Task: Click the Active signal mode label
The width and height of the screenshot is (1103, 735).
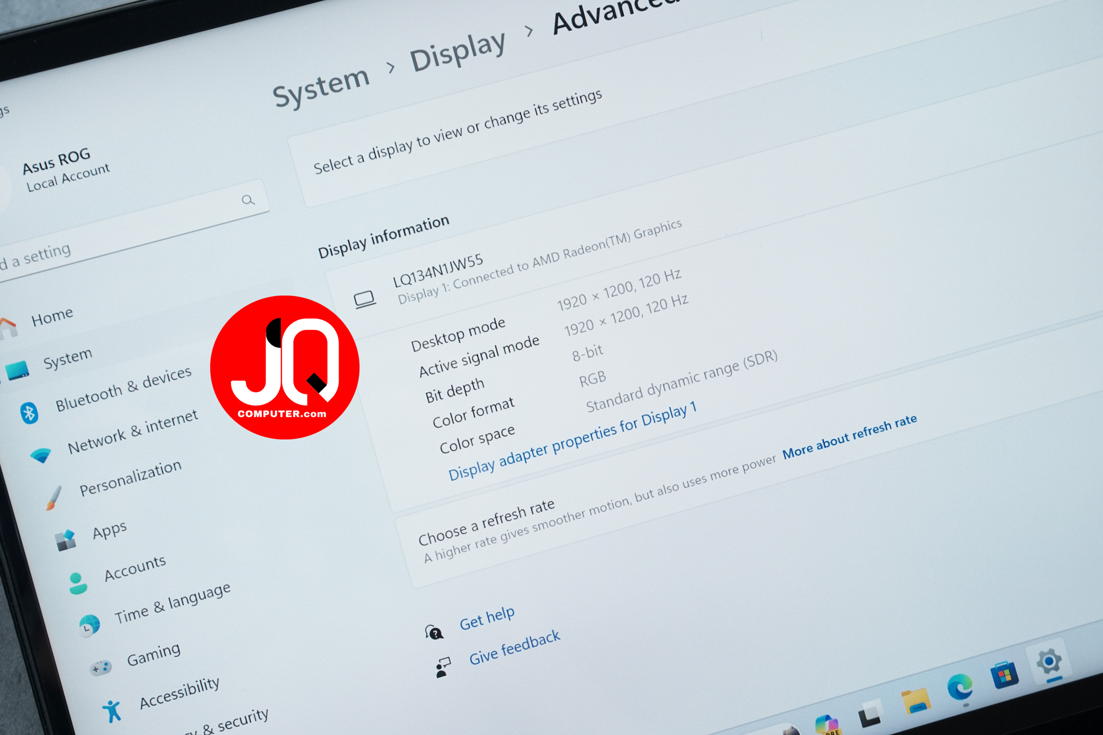Action: (479, 356)
